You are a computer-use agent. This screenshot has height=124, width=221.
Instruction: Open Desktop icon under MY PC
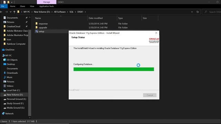(x=4, y=64)
